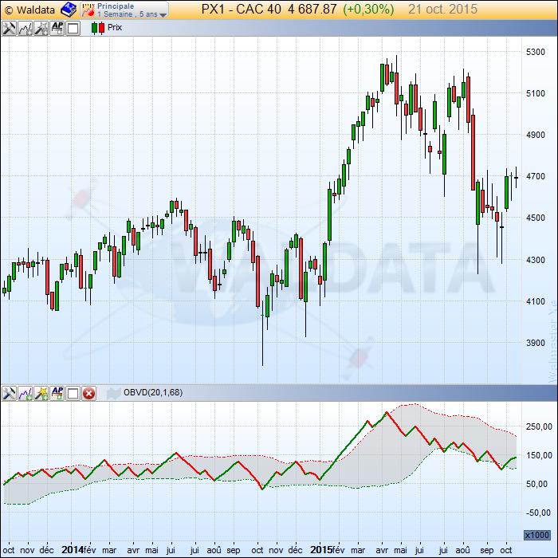
Task: Click the candlestick Prix legend icon
Action: [x=98, y=28]
